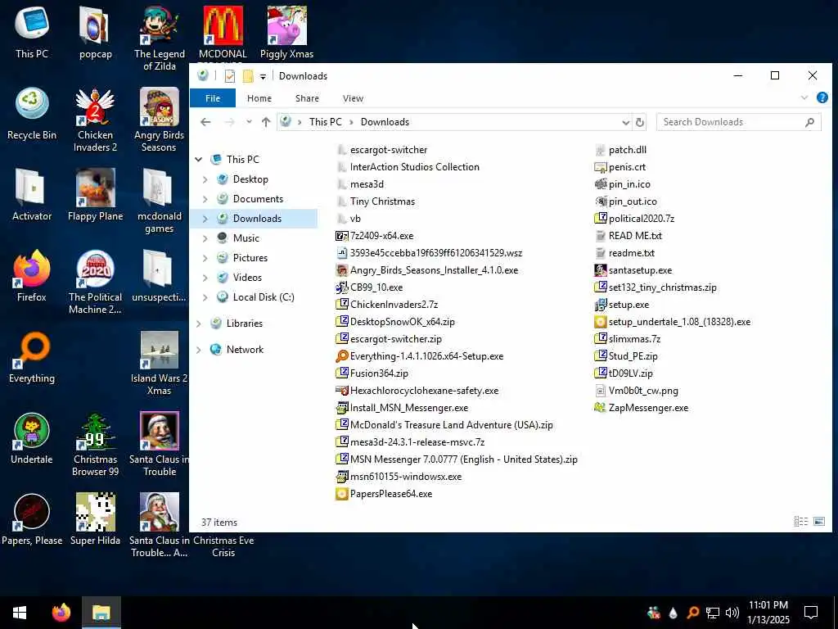Select Pictures in navigation pane

coord(250,258)
